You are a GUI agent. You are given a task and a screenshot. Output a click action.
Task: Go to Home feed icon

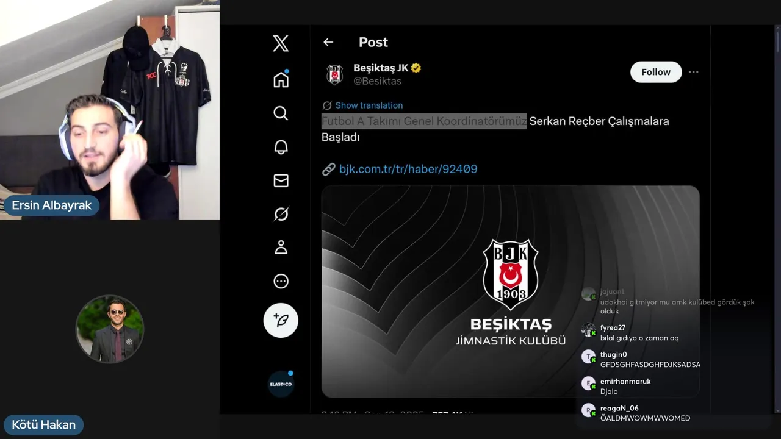click(281, 79)
